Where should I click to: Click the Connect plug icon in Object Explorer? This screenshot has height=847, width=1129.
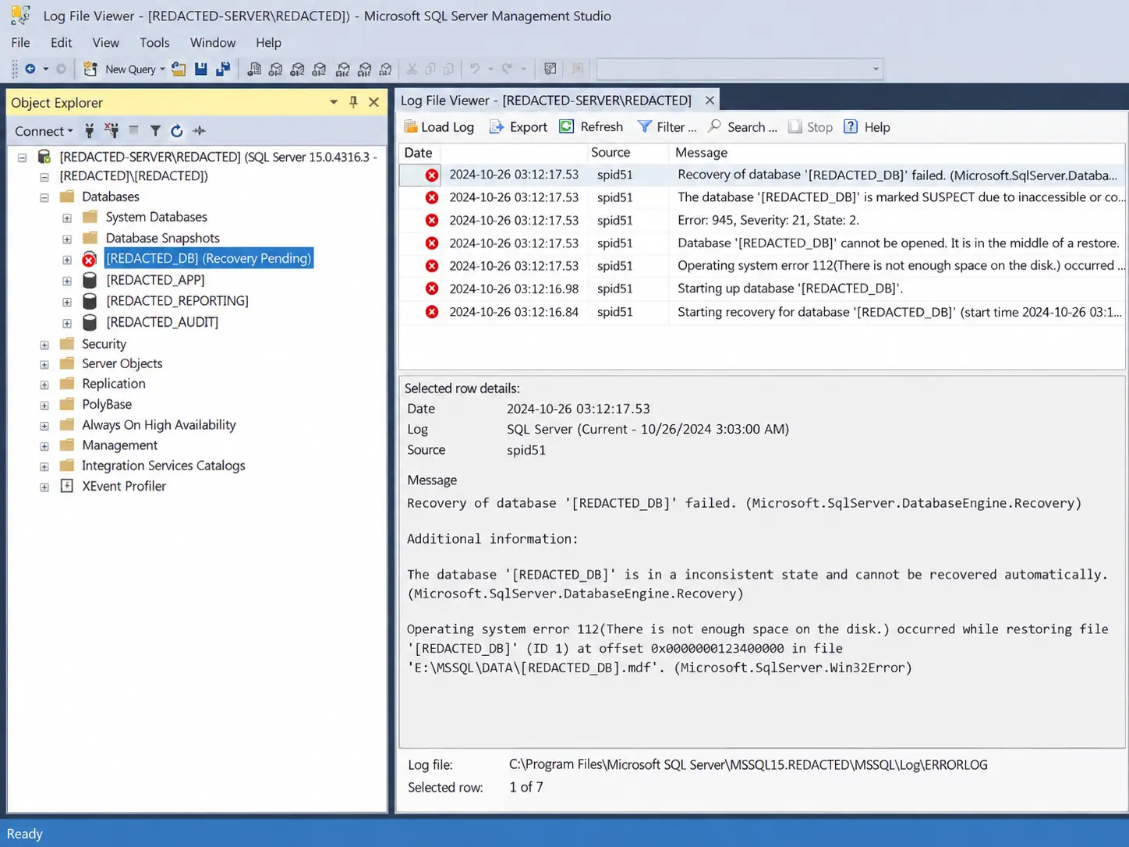click(89, 130)
